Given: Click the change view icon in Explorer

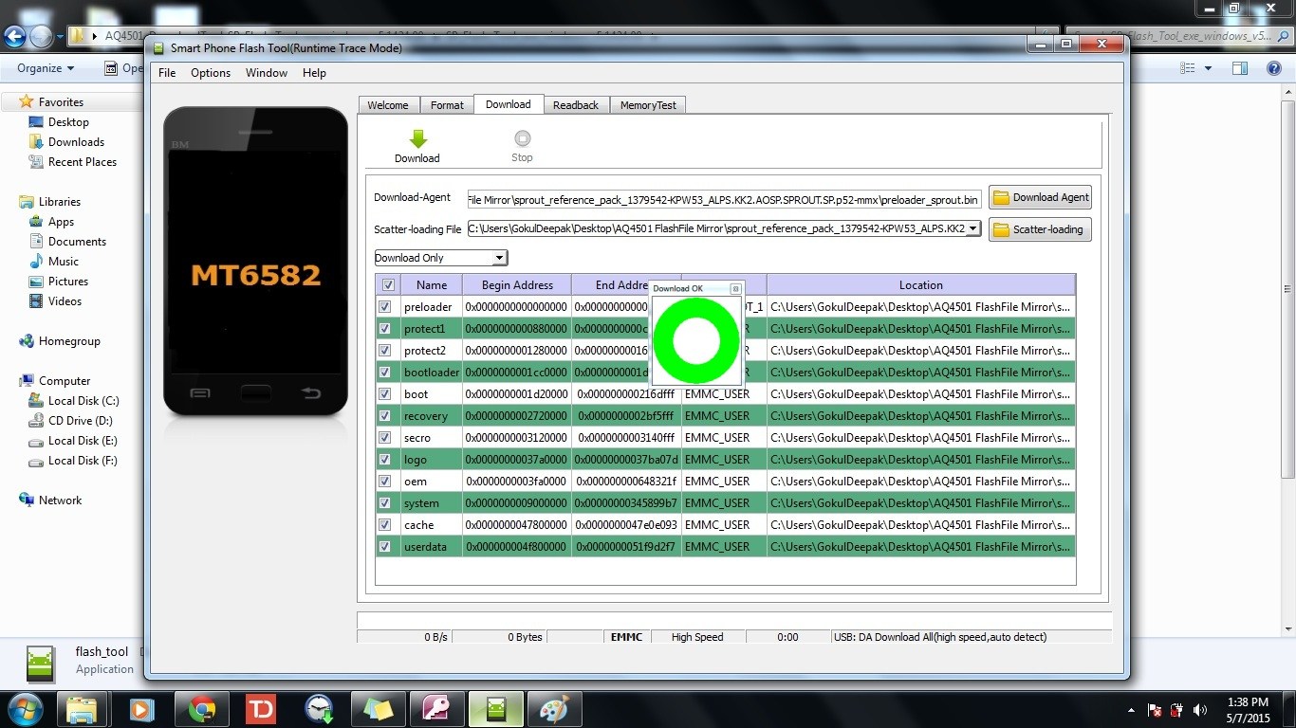Looking at the screenshot, I should 1188,68.
